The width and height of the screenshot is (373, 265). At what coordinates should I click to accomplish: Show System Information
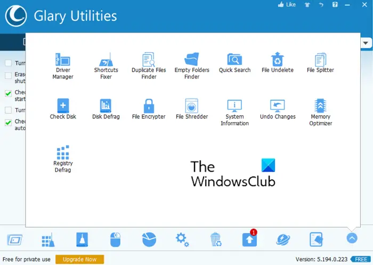pyautogui.click(x=234, y=113)
